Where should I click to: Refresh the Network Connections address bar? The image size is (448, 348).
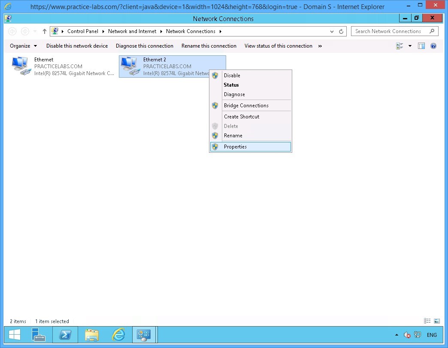pyautogui.click(x=342, y=31)
